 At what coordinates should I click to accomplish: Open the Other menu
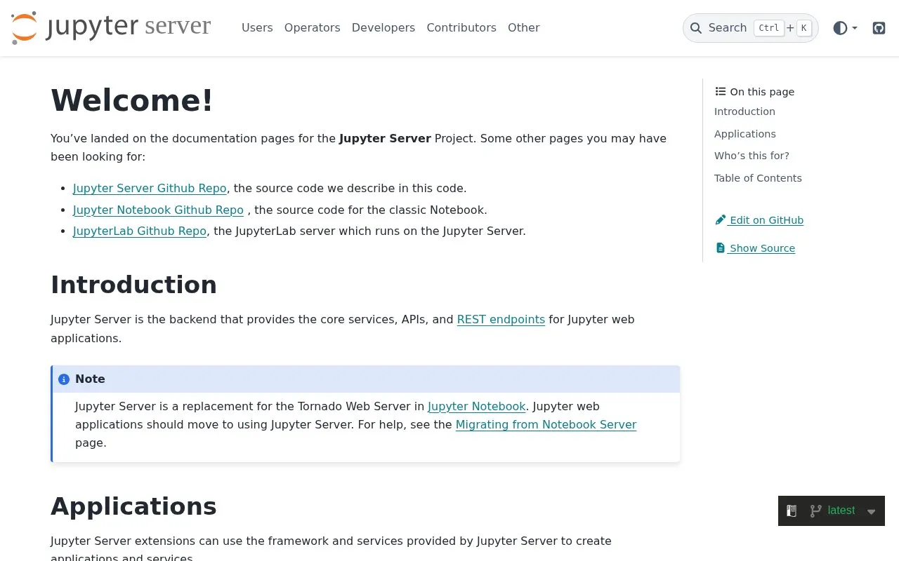(524, 28)
